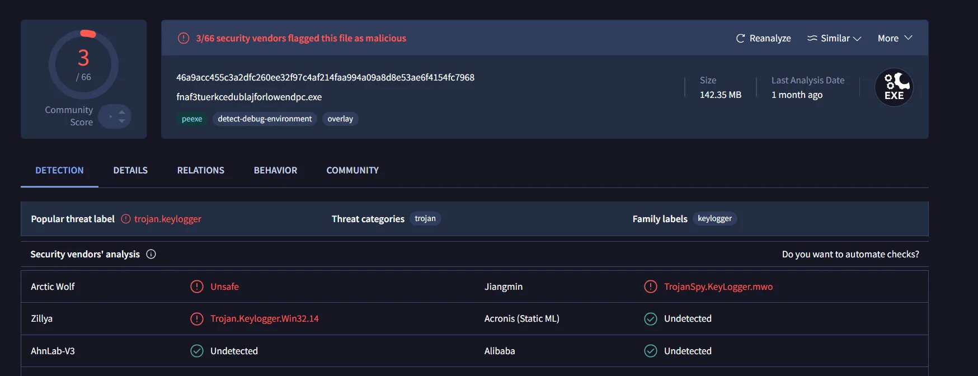Screen dimensions: 978x376
Task: Click the detect-debug-environment tag
Action: (265, 119)
